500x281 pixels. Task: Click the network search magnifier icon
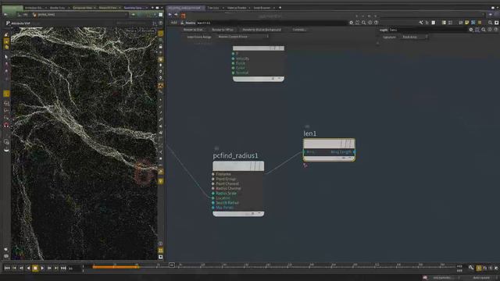tap(490, 23)
